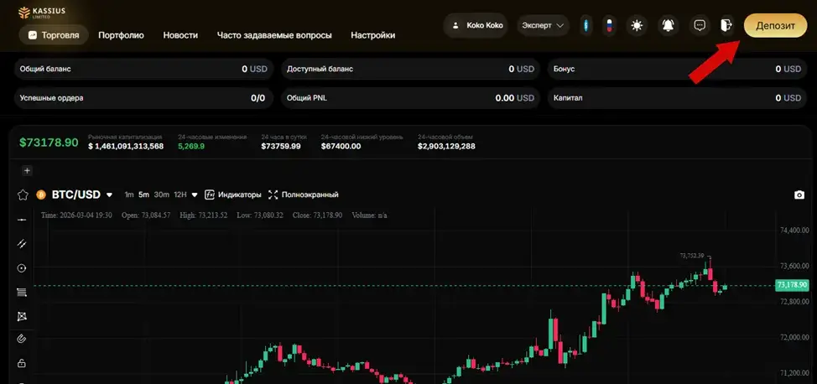Click the 24h high value $73759.99
Screen dimensions: 817x384
[281, 147]
